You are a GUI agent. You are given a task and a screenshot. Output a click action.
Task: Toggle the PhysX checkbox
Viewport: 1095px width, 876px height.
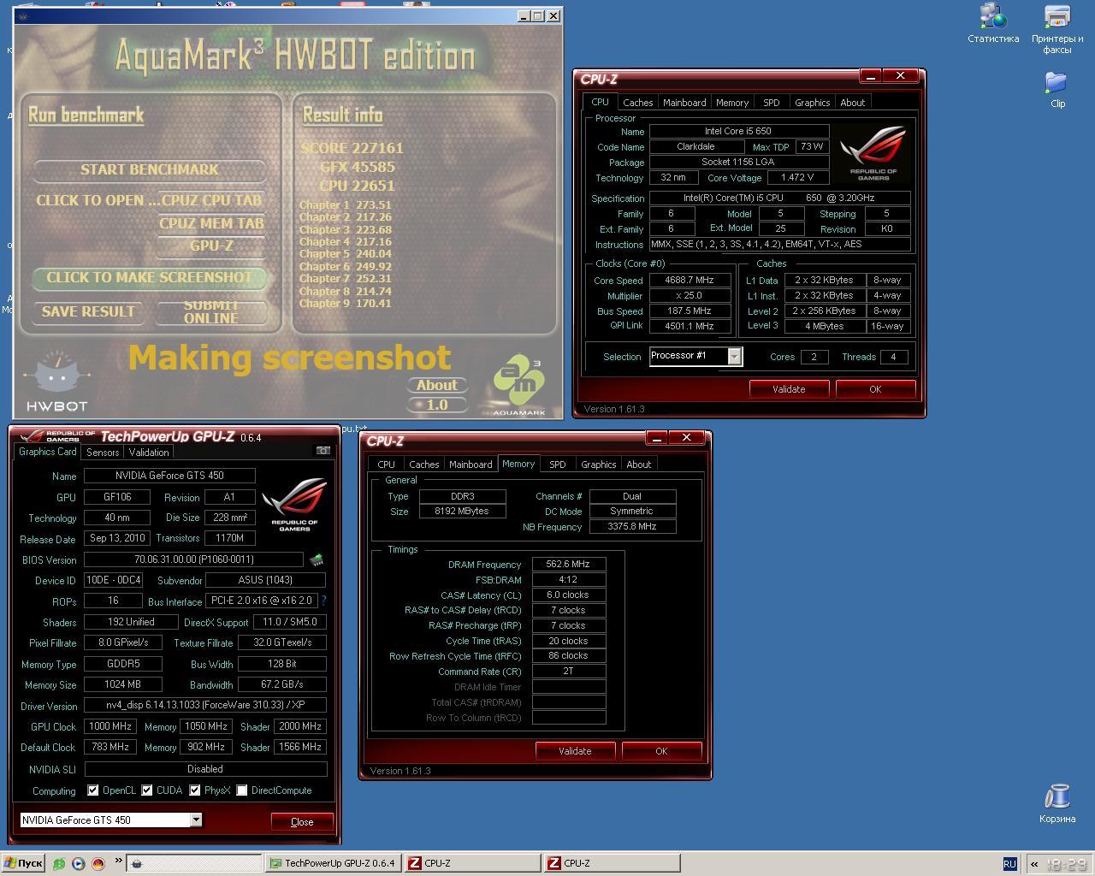tap(195, 790)
